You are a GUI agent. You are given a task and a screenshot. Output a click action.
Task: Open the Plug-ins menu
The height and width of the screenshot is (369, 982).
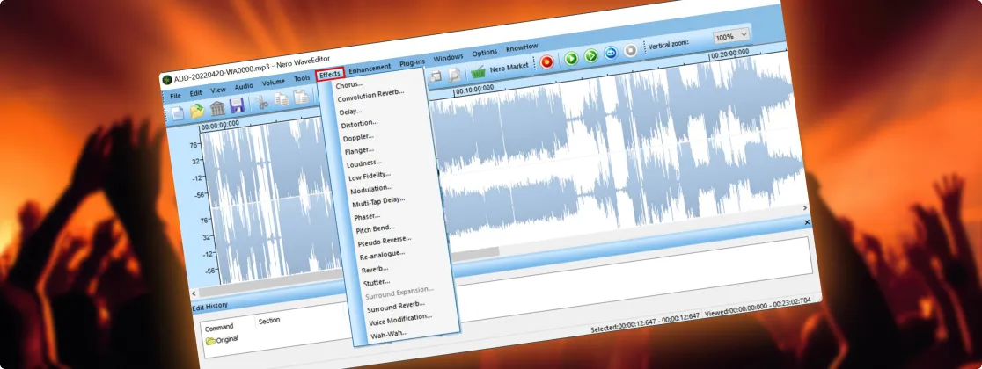pyautogui.click(x=412, y=62)
